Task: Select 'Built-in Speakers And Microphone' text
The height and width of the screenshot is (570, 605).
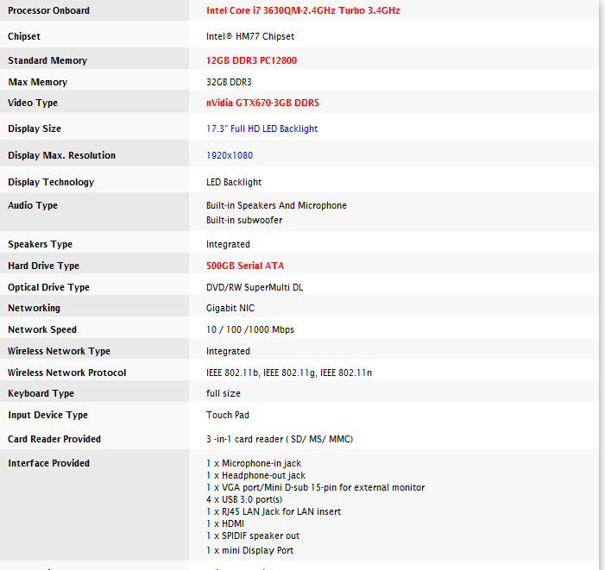Action: point(276,205)
